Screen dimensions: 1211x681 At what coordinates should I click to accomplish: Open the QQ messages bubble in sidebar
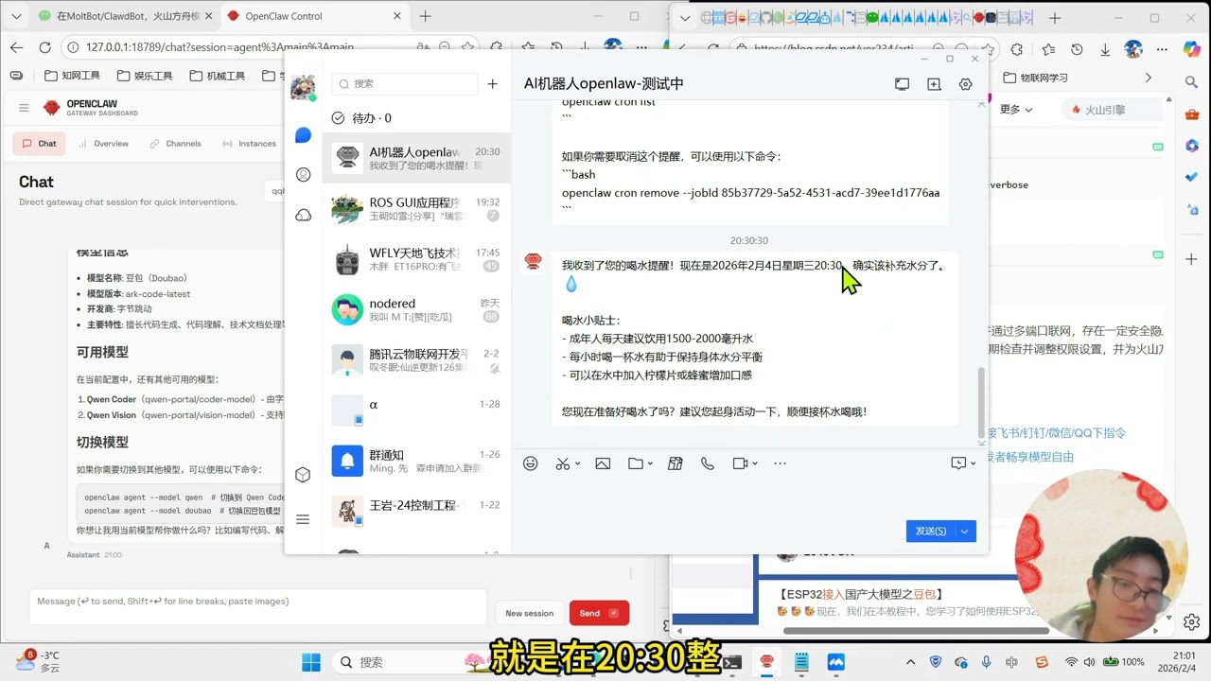coord(303,135)
